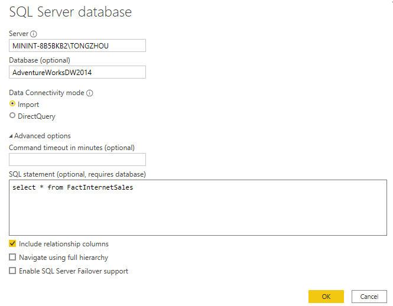Enable SQL Server Failover support checkbox
The height and width of the screenshot is (306, 393).
click(x=12, y=271)
